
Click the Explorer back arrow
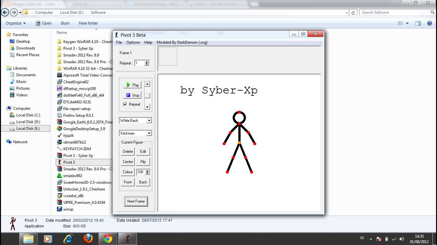(x=5, y=12)
